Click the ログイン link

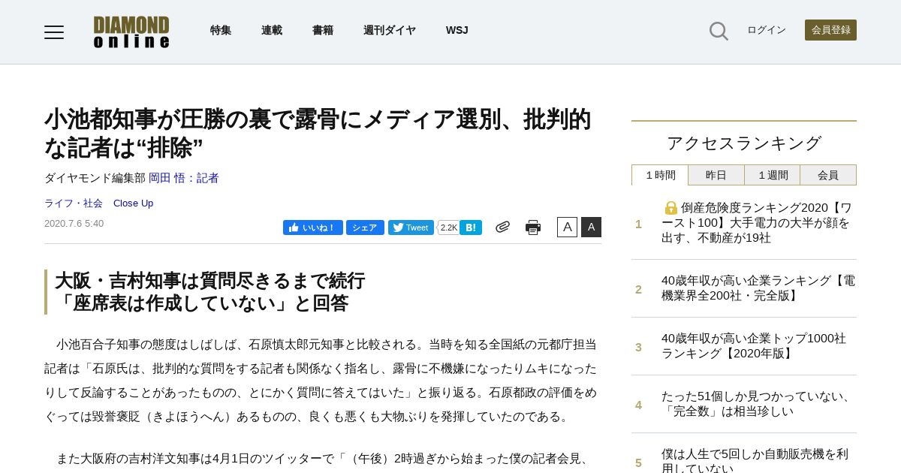pos(767,30)
